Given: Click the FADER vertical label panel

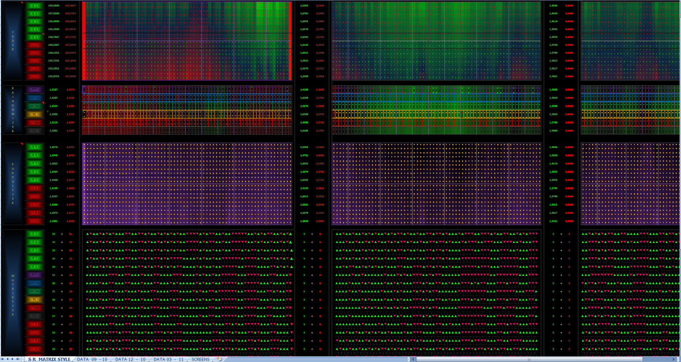Looking at the screenshot, I should click(13, 41).
